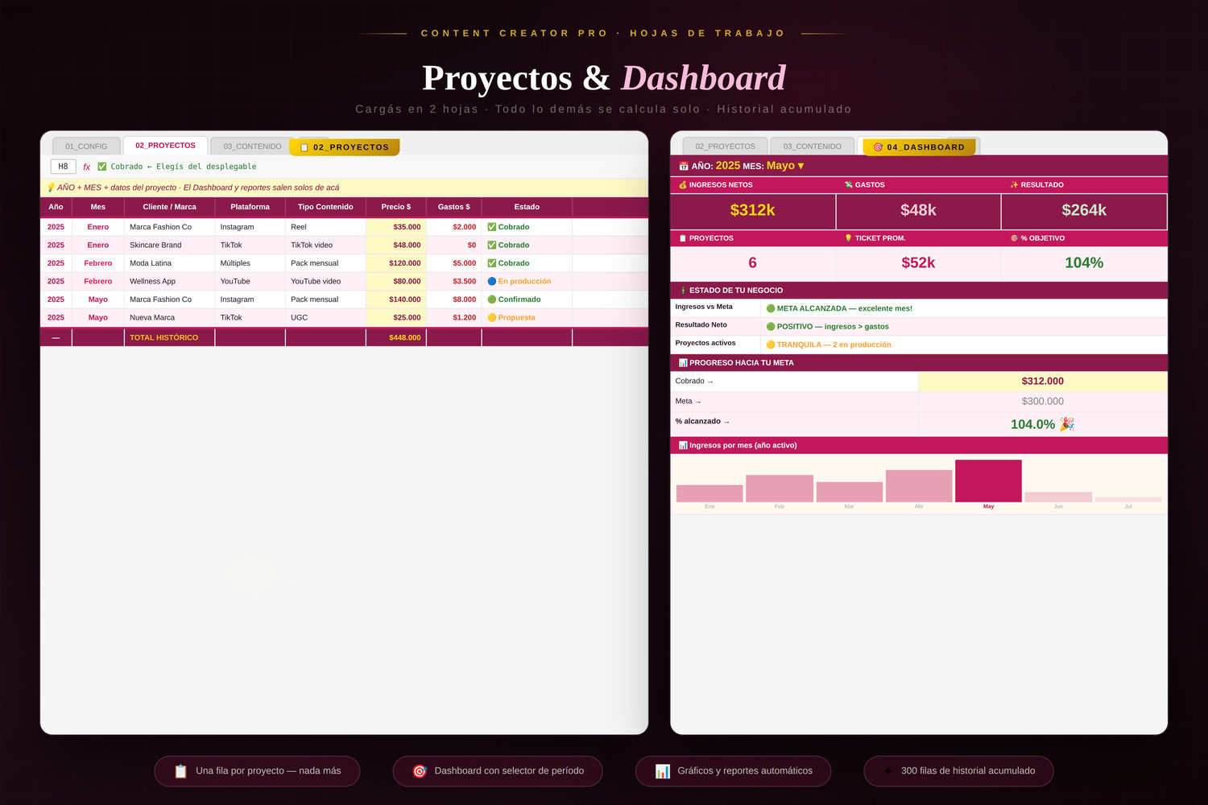Select the gold 04_DASHBOARD tab

click(919, 147)
